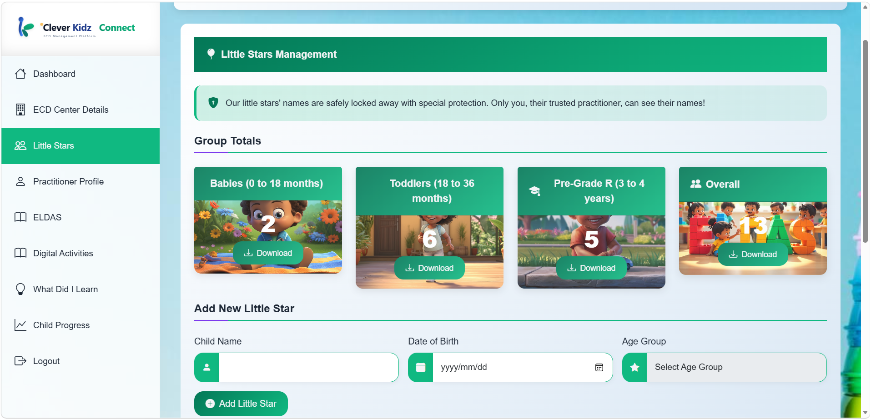Click the Practitioner Profile person icon
This screenshot has height=419, width=871.
(x=20, y=181)
